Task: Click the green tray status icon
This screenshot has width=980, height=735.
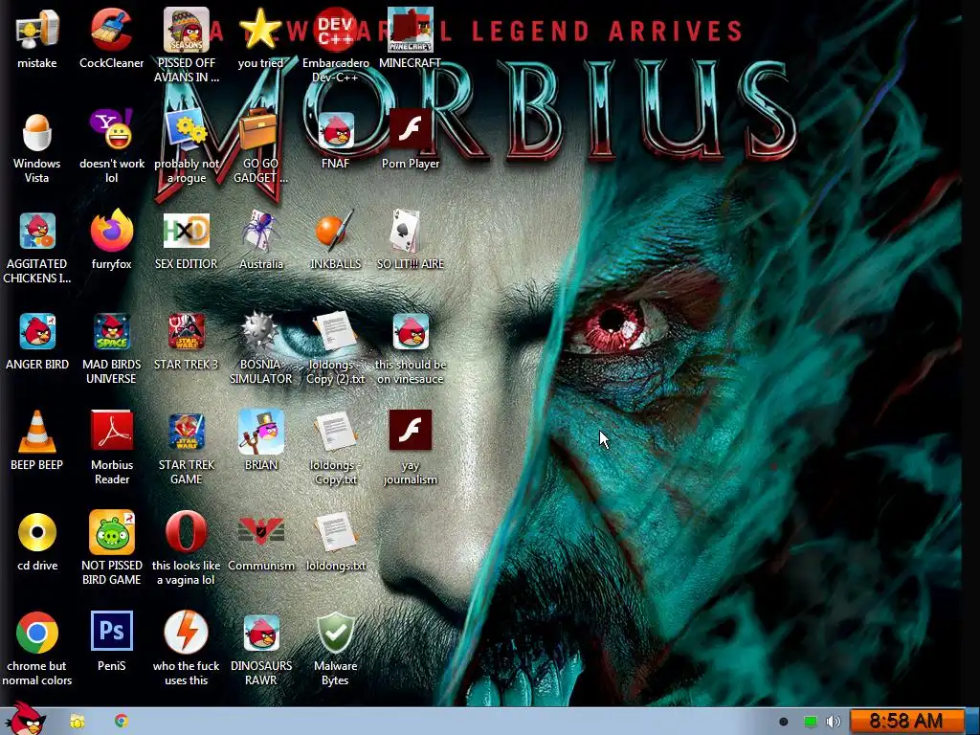Action: [810, 722]
